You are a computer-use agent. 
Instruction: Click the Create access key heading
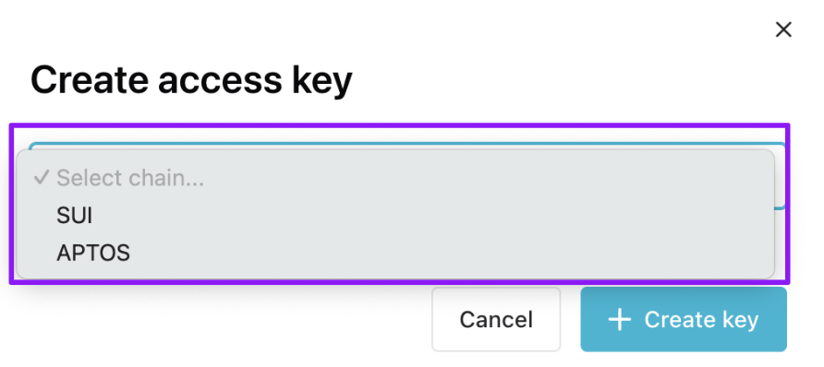pyautogui.click(x=191, y=80)
